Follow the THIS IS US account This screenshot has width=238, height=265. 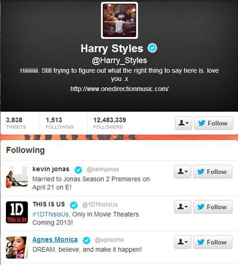tap(213, 207)
